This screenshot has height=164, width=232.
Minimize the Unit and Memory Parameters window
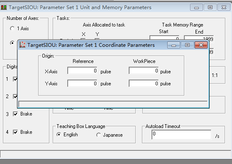point(196,7)
